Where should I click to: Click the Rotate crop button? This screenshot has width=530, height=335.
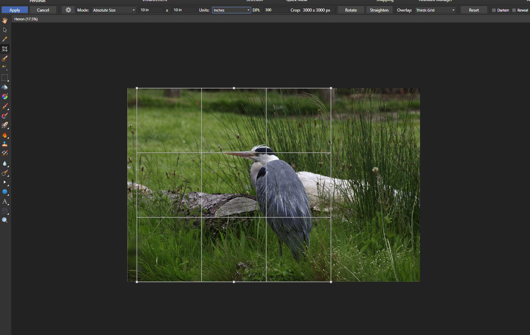pyautogui.click(x=351, y=10)
